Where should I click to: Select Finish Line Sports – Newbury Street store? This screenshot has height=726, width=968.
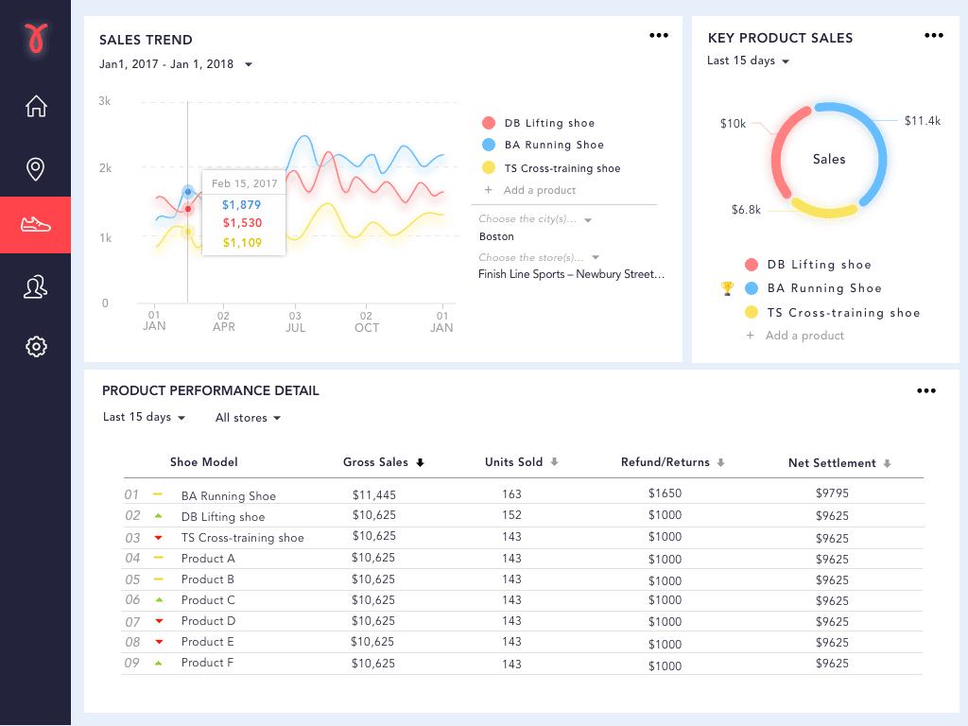point(568,275)
